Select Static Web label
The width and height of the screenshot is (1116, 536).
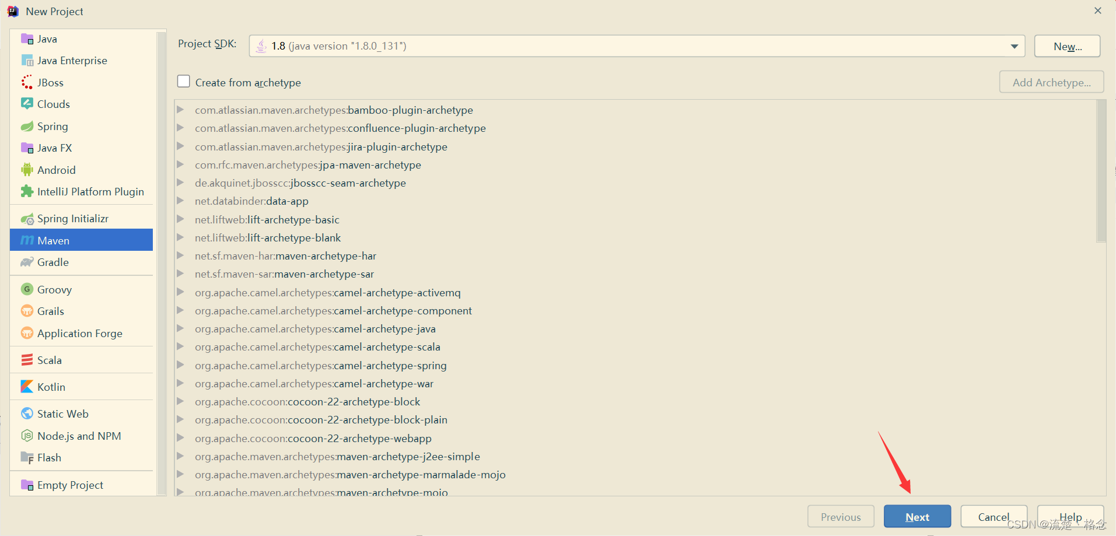(x=63, y=414)
